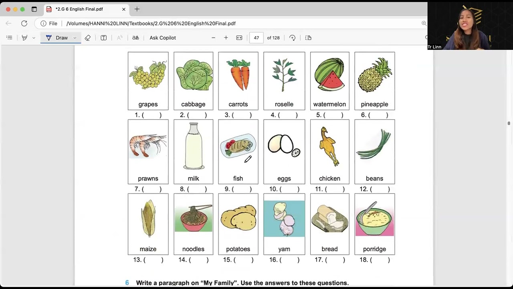
Task: Click the Page view icon
Action: 308,38
